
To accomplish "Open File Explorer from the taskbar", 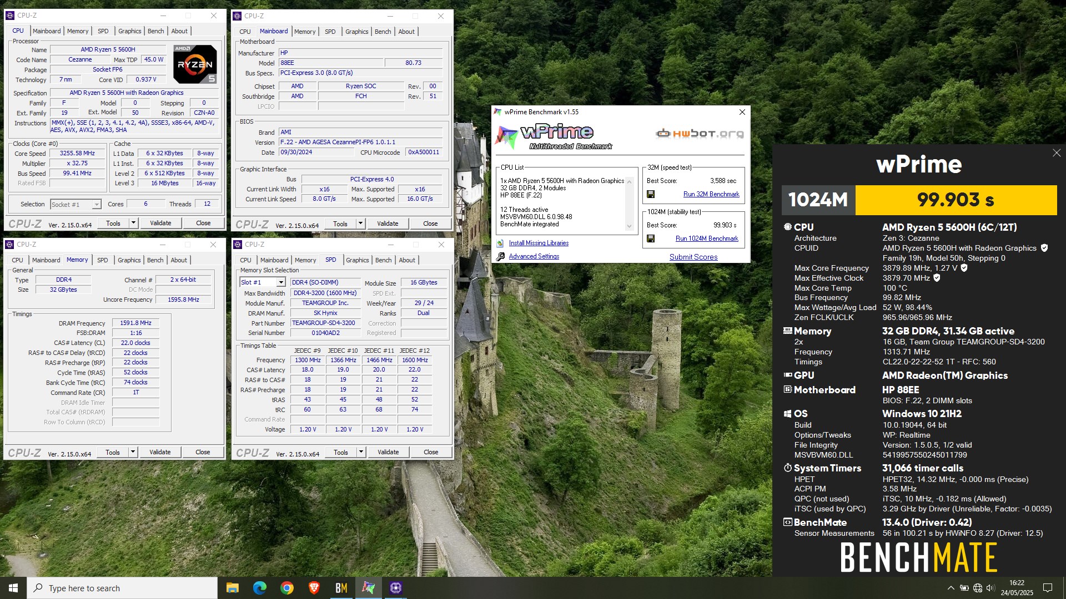I will (x=233, y=588).
